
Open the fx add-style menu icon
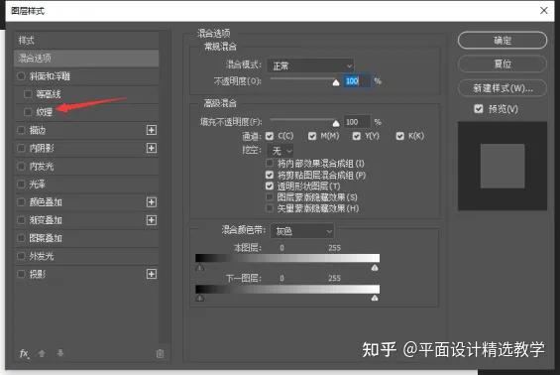(25, 353)
